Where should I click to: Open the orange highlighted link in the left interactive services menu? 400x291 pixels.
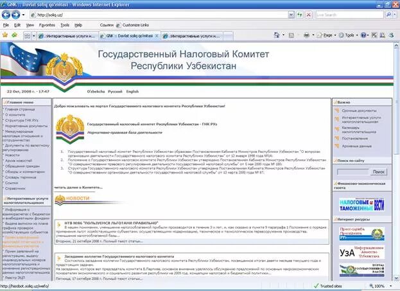22,242
